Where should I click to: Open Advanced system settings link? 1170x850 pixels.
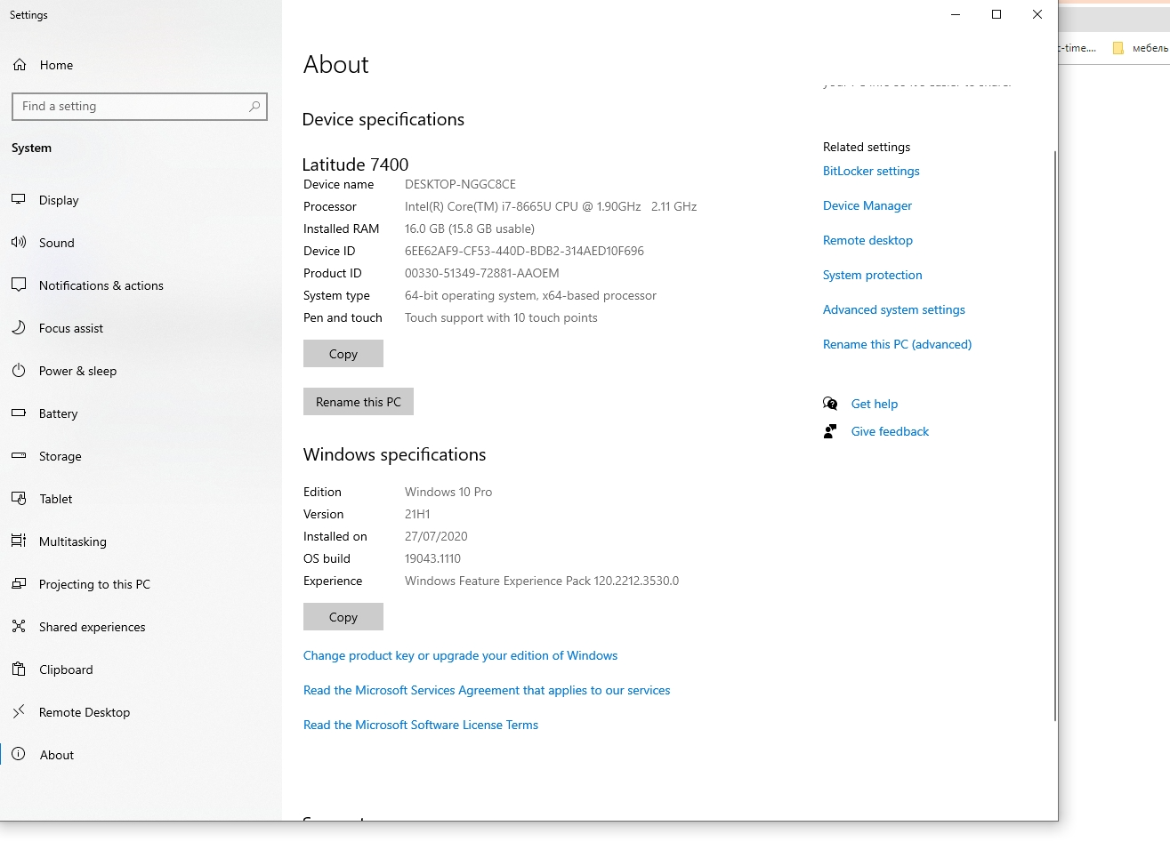tap(893, 309)
